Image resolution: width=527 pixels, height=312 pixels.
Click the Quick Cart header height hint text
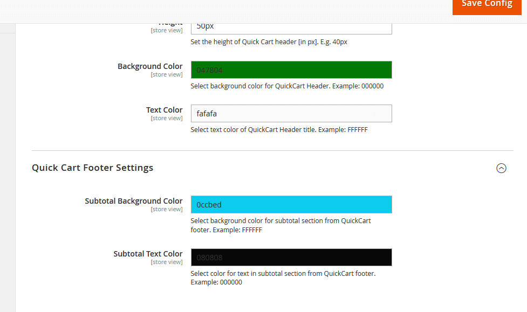pyautogui.click(x=269, y=42)
